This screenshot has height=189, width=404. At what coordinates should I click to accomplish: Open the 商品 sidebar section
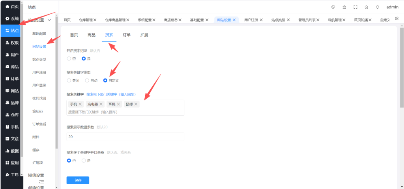click(x=12, y=67)
